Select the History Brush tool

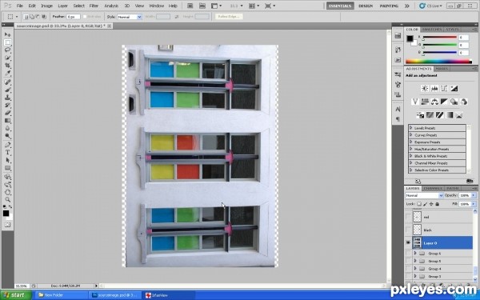point(8,105)
